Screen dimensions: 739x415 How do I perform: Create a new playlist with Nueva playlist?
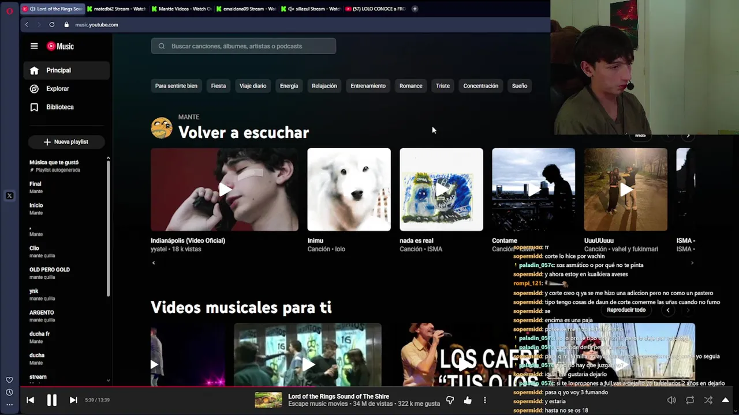coord(66,142)
